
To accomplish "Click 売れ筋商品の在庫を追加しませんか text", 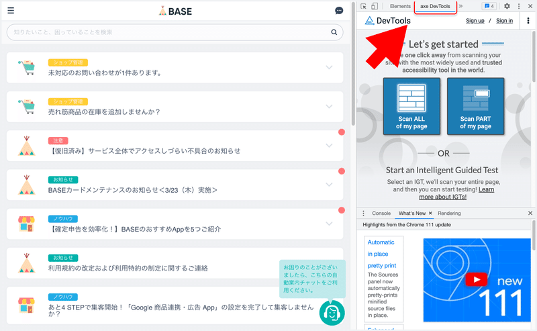I will pos(104,111).
